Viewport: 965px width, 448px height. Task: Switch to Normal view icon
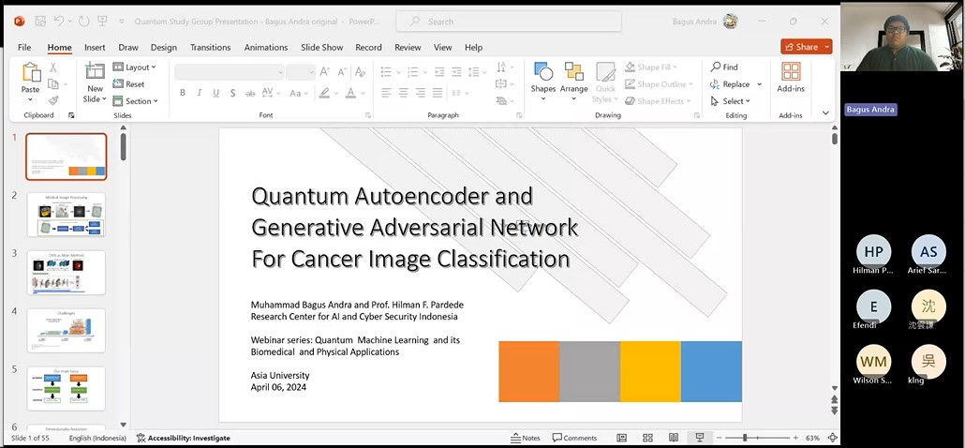(621, 438)
